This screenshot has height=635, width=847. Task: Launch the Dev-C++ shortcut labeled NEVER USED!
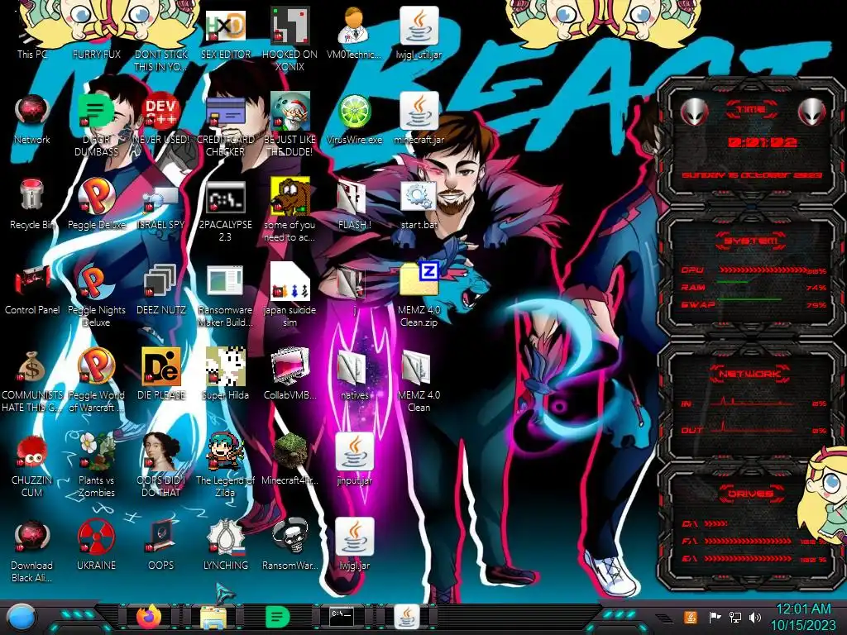(x=161, y=112)
